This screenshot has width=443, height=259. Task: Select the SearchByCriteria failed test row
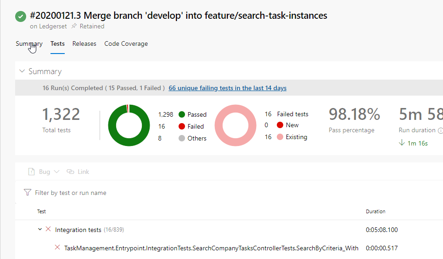tap(211, 248)
